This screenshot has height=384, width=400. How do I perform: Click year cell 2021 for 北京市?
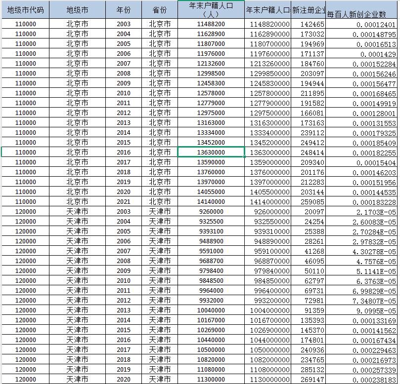tap(124, 202)
